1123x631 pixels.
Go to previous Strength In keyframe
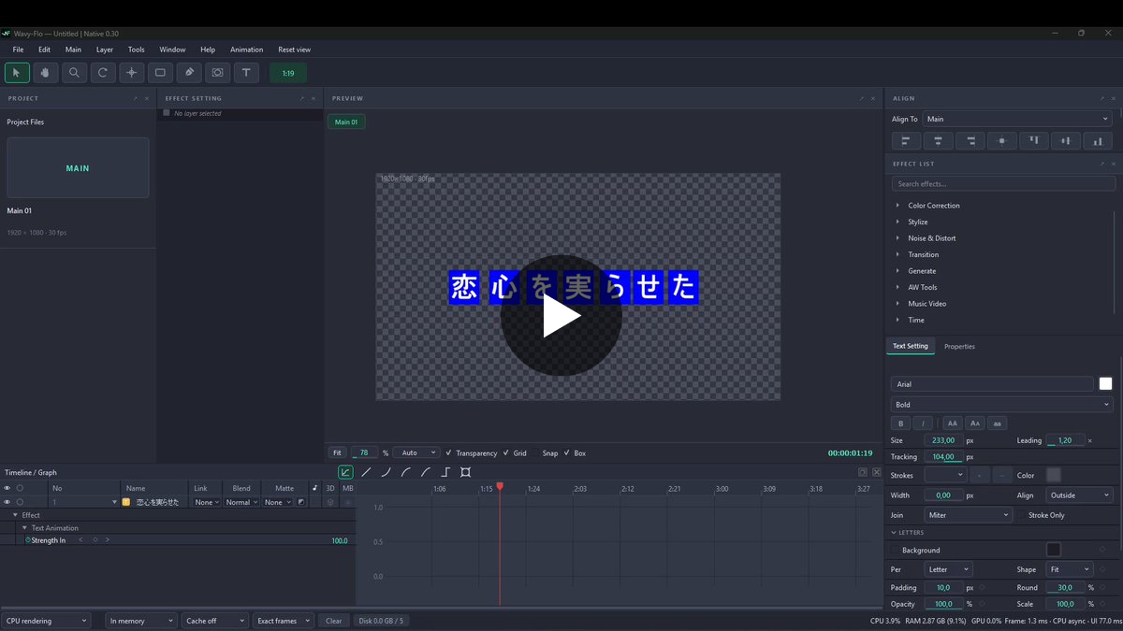click(81, 540)
